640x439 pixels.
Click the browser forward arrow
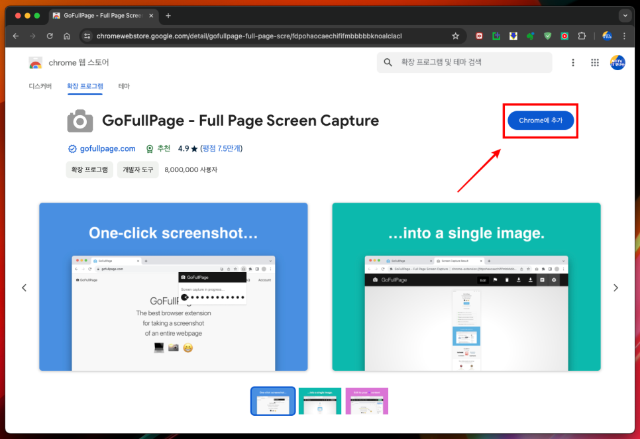coord(32,36)
